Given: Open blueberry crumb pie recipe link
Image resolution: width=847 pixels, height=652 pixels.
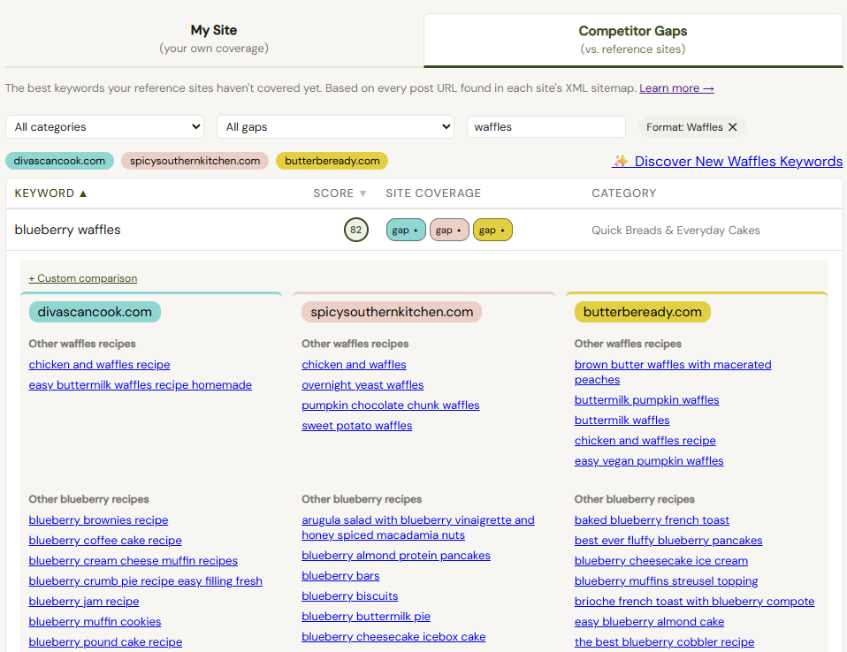Looking at the screenshot, I should (x=145, y=580).
